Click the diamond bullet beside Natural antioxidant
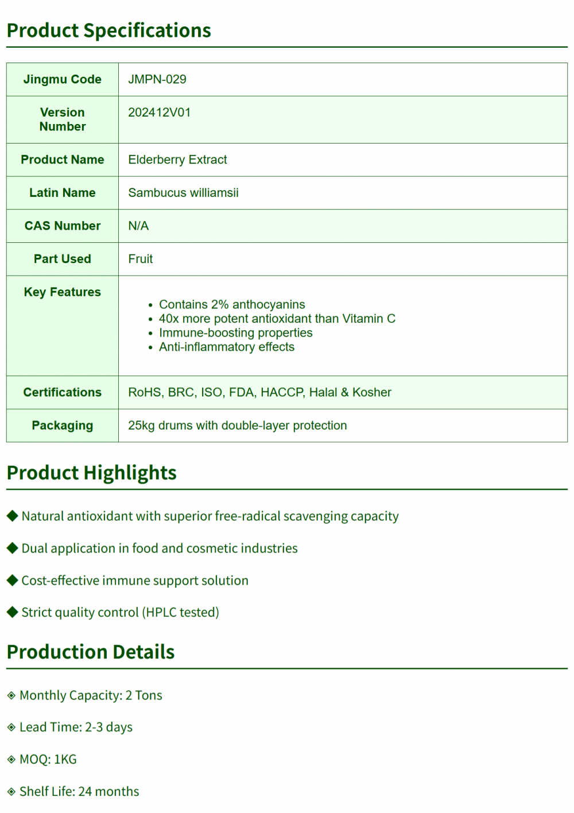574x813 pixels. (x=13, y=516)
